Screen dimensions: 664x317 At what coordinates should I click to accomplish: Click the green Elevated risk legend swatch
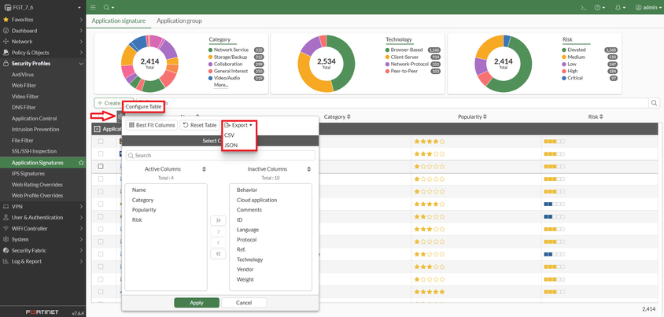point(564,50)
